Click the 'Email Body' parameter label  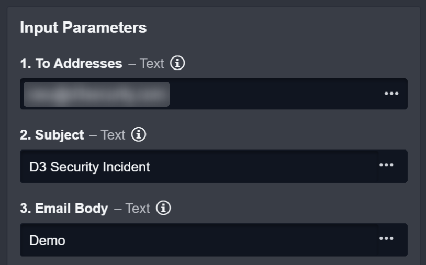[x=71, y=209]
